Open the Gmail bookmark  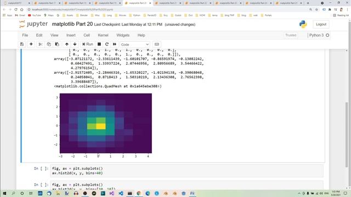click(x=20, y=15)
